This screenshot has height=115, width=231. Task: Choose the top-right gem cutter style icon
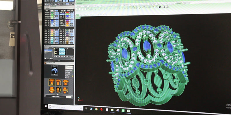(x=66, y=83)
